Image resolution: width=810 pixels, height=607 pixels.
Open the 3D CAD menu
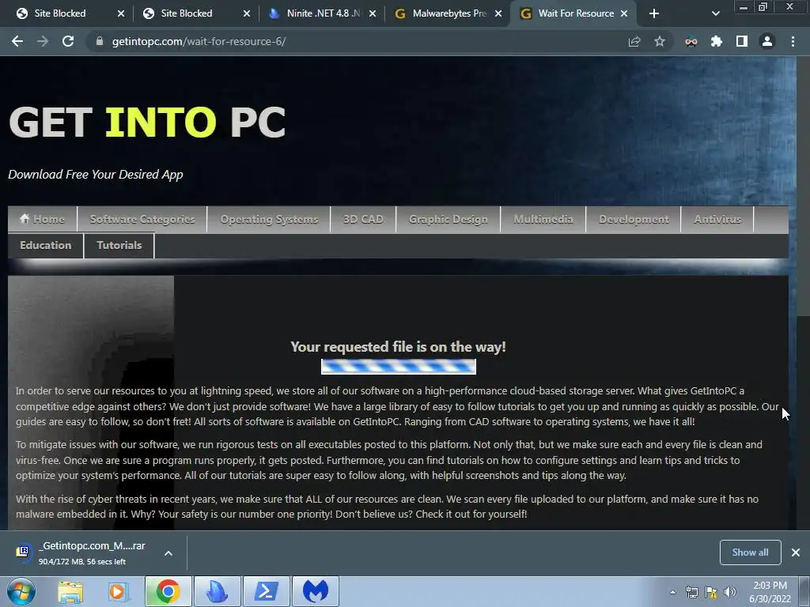[363, 219]
